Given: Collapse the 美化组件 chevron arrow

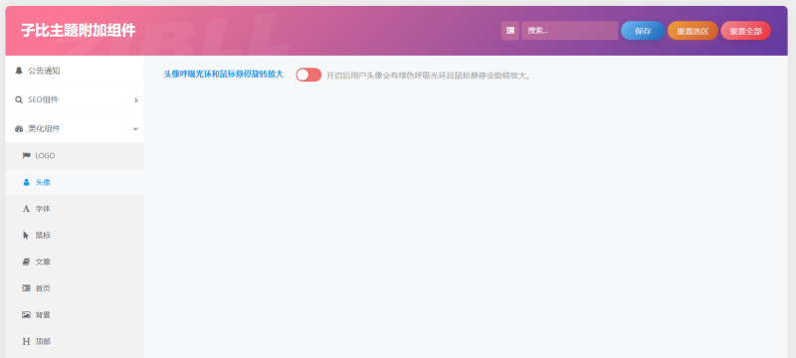Looking at the screenshot, I should coord(135,129).
